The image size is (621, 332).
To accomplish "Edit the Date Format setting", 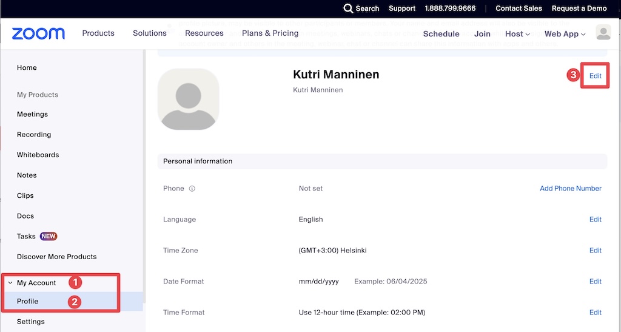I will pyautogui.click(x=596, y=281).
